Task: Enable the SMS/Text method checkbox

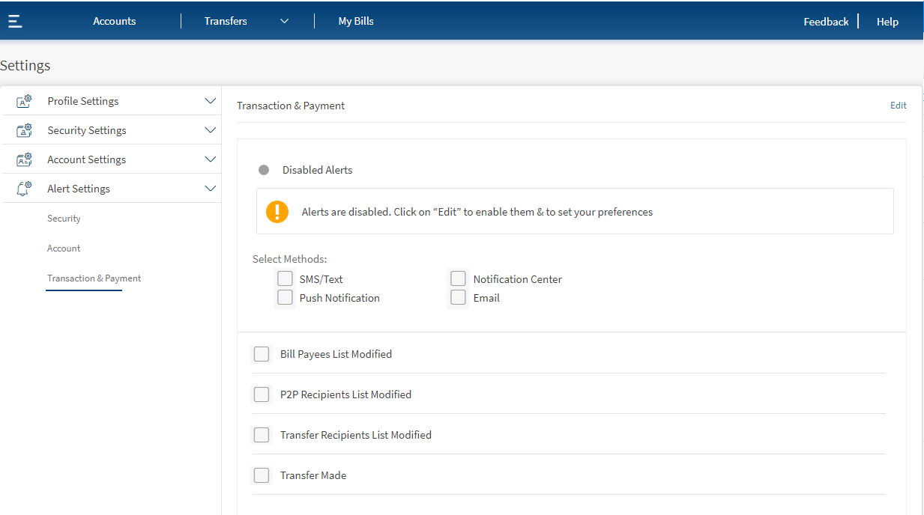Action: pyautogui.click(x=285, y=278)
